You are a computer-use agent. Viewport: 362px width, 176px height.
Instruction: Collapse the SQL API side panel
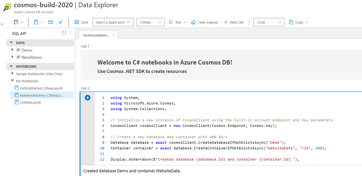click(x=71, y=32)
